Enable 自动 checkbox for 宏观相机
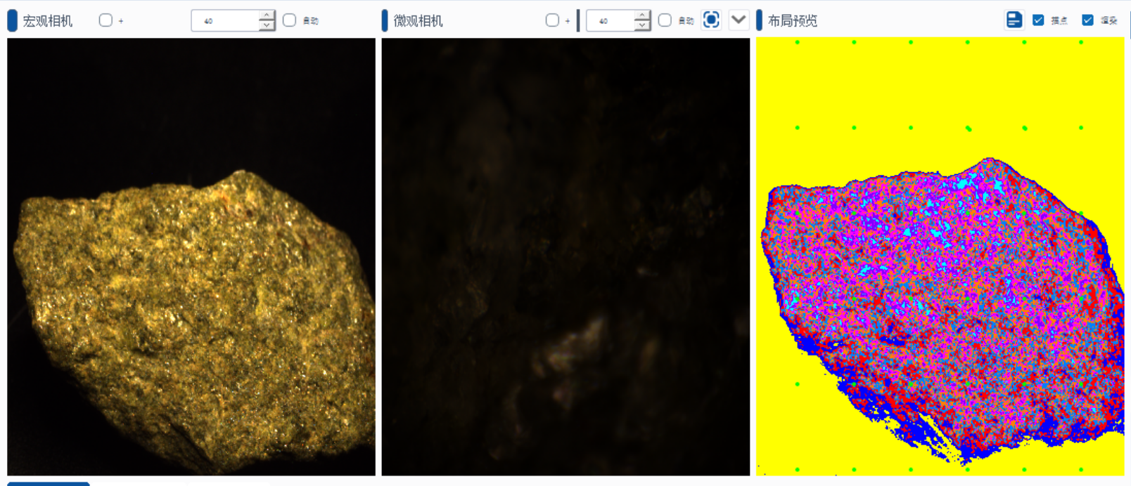 coord(289,20)
